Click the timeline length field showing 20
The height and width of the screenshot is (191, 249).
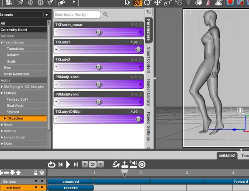(x=93, y=164)
